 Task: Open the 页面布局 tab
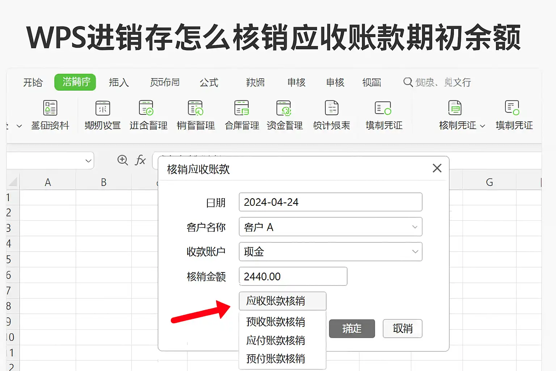pos(165,83)
